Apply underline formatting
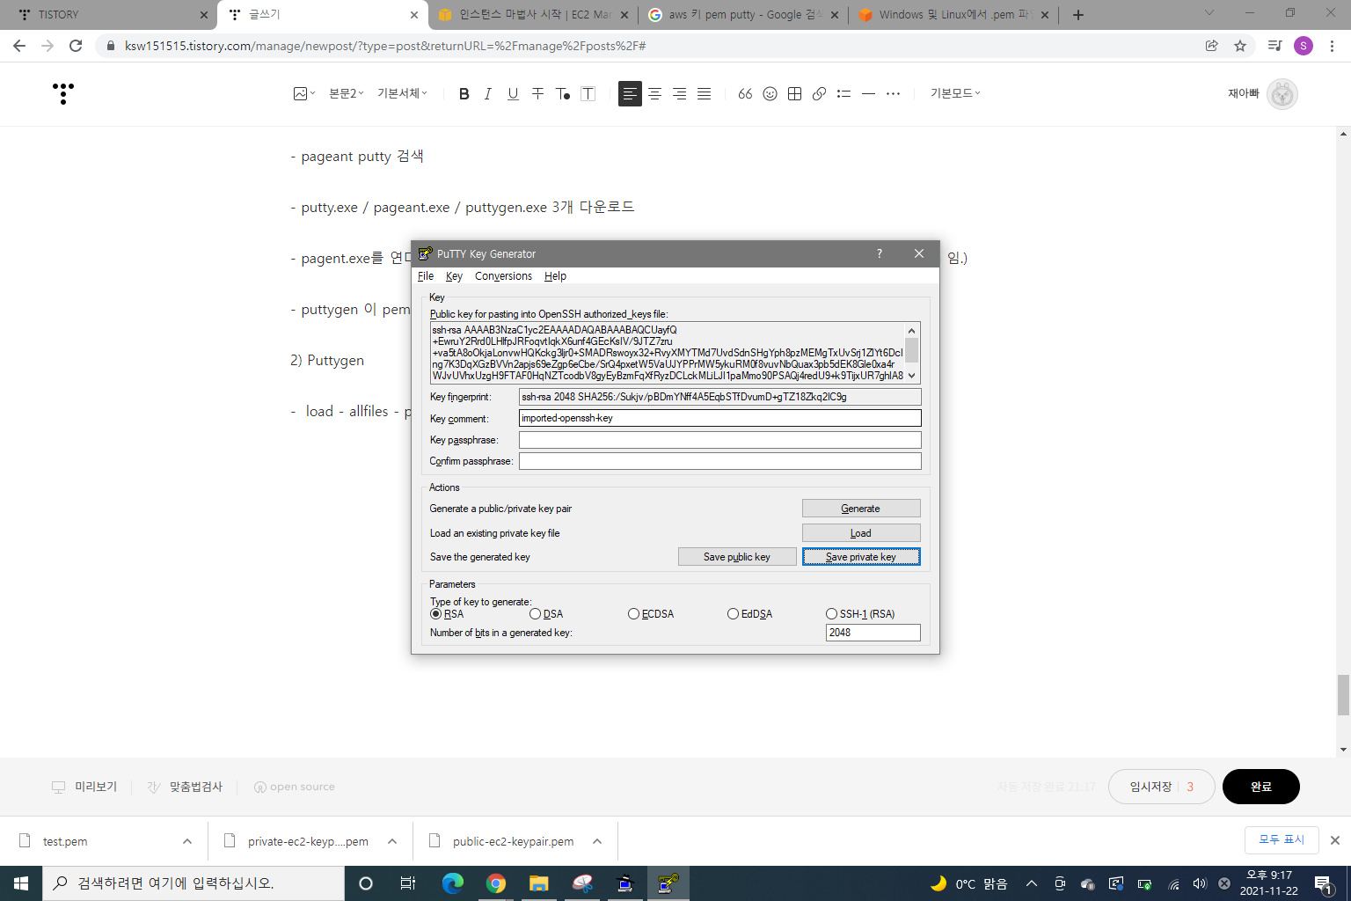This screenshot has height=901, width=1351. coord(513,93)
